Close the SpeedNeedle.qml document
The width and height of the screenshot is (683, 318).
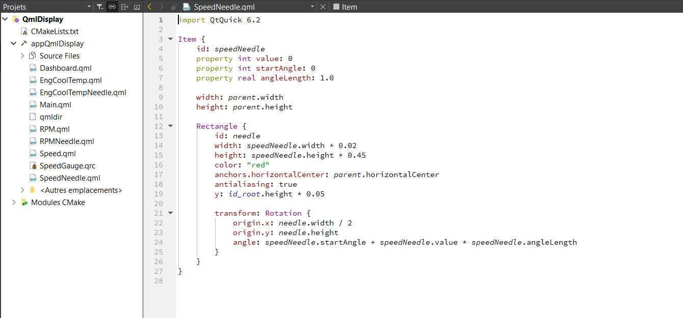[323, 7]
